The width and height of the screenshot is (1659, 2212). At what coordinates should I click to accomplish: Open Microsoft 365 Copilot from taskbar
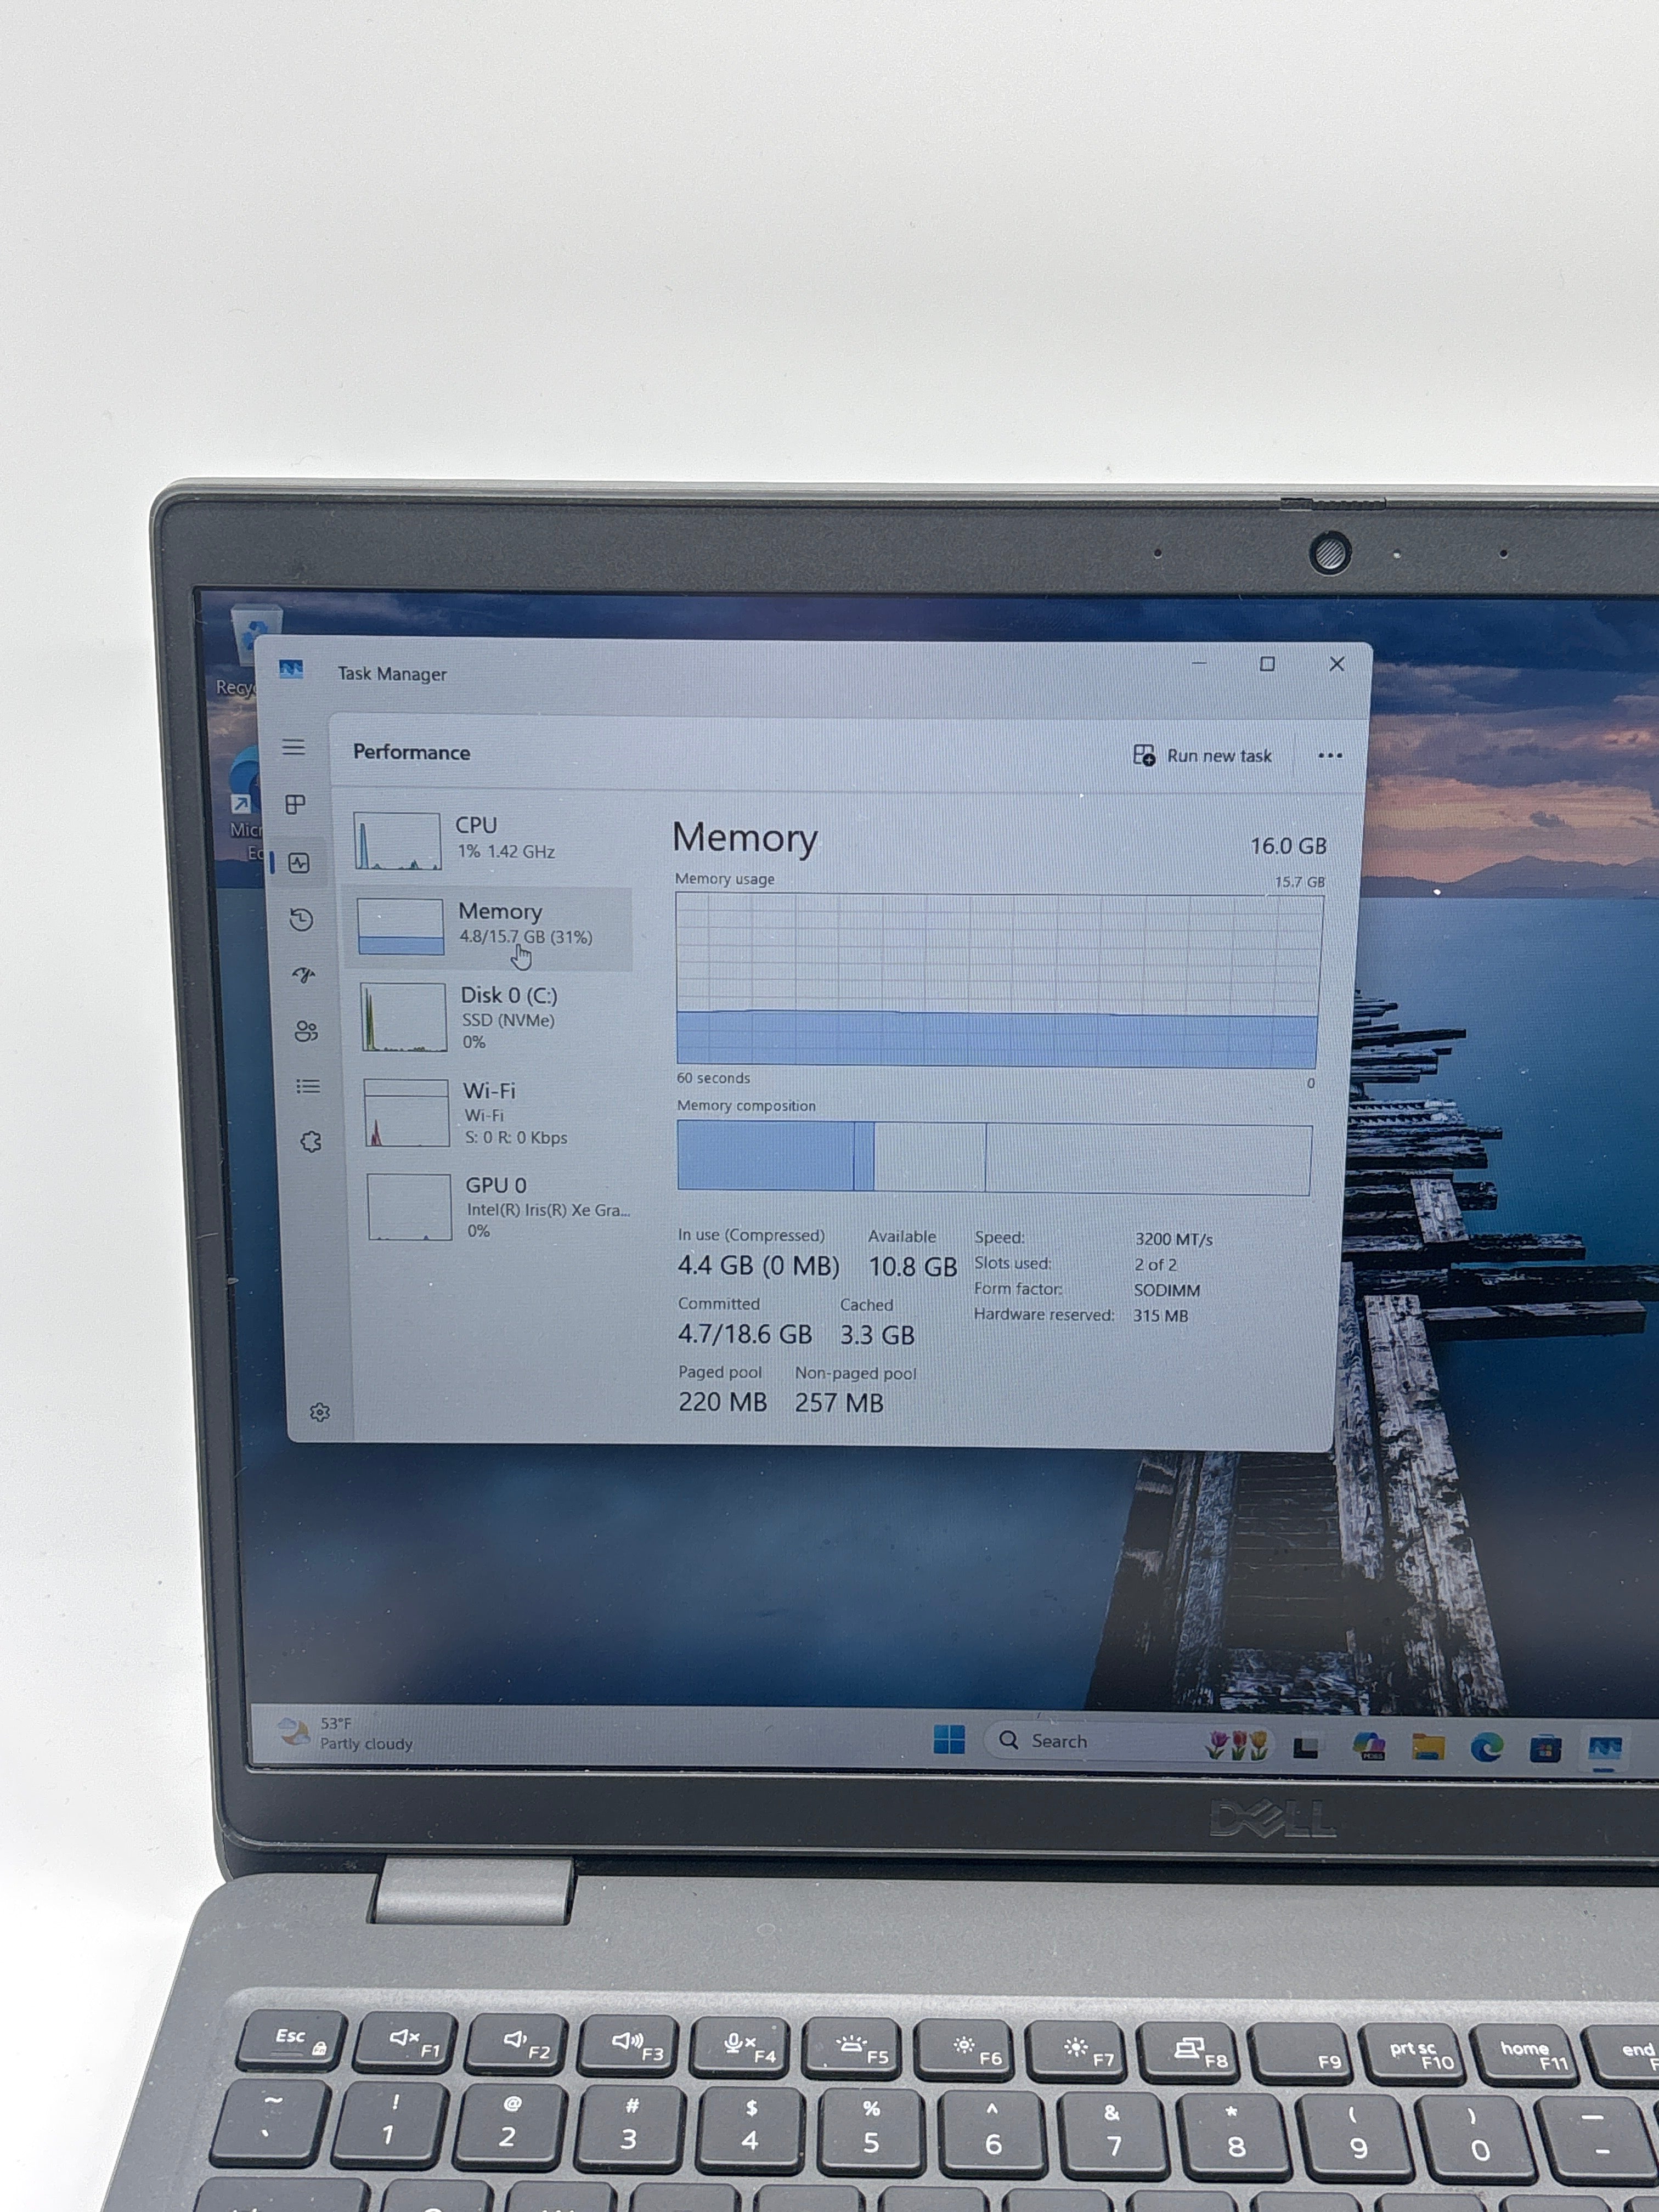click(1369, 1746)
